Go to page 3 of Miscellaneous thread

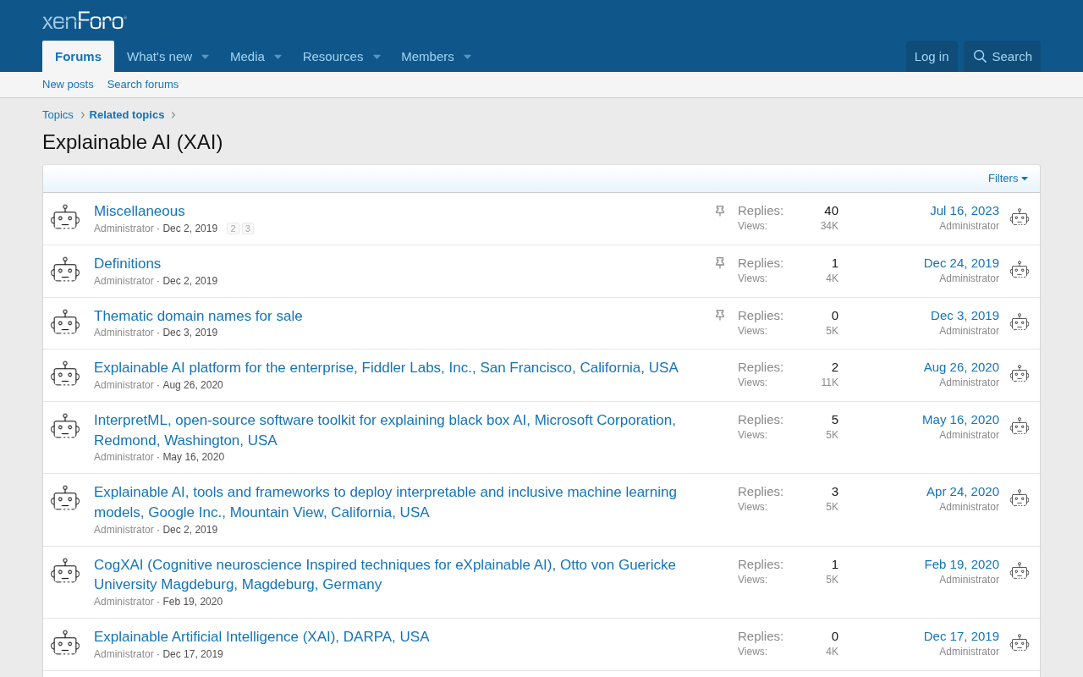(x=248, y=228)
